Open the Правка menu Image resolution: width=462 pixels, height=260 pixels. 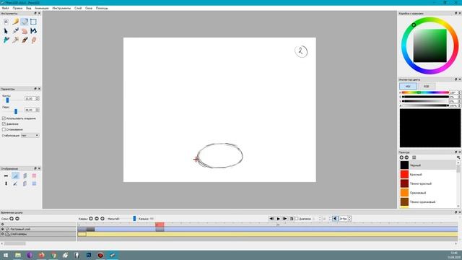tap(17, 8)
